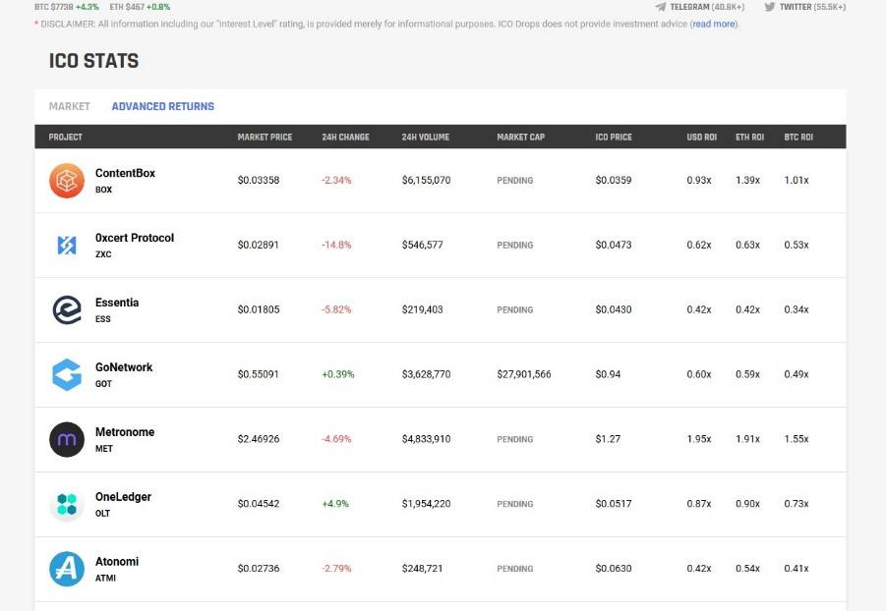Click the ZXC ticker symbol

(103, 254)
